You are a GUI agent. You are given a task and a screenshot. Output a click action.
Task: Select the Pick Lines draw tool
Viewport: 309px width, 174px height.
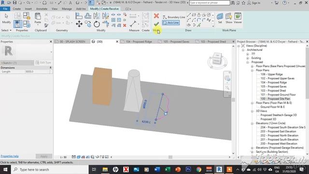(199, 25)
